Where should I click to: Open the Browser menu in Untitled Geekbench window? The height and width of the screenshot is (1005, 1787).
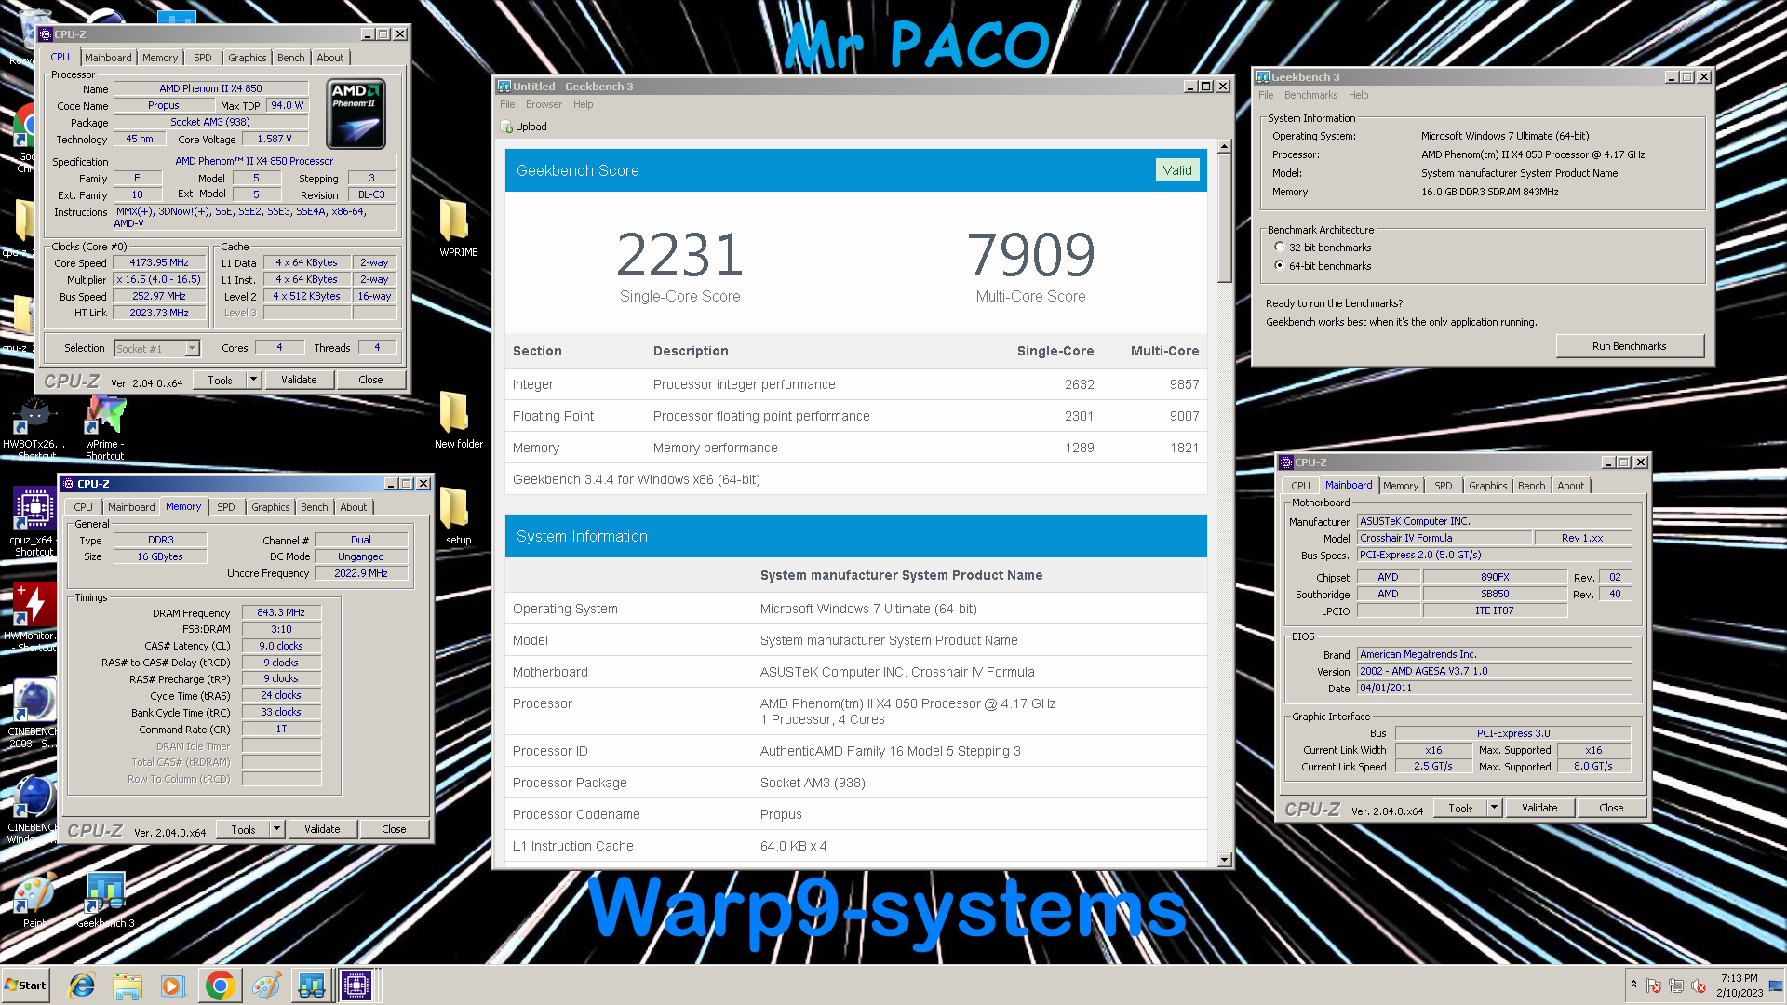click(544, 104)
